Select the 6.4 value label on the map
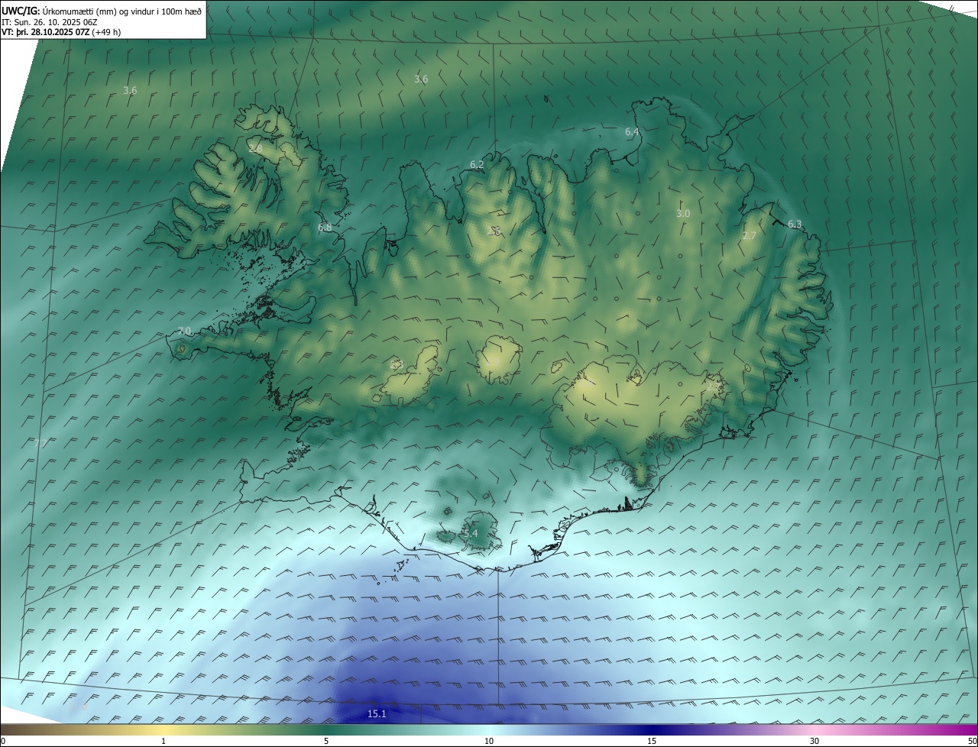This screenshot has height=747, width=978. (x=632, y=132)
